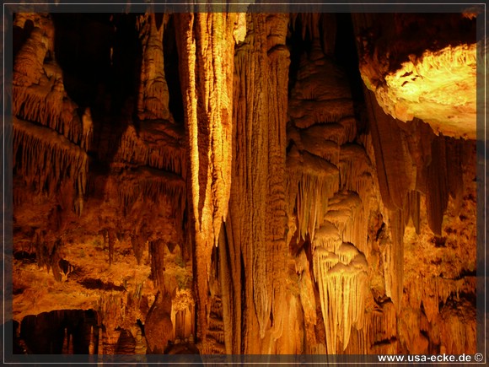Select the rounded dark stalagmite near the floor

[x=159, y=323]
